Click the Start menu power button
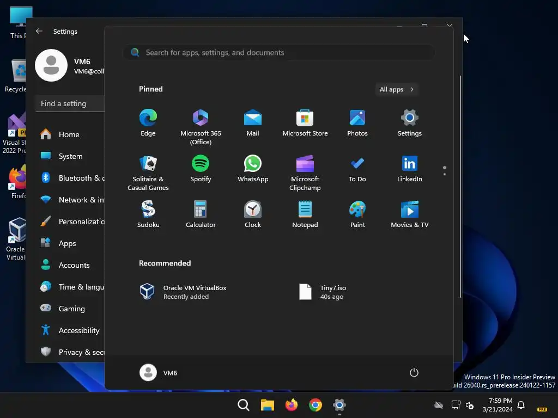 414,372
